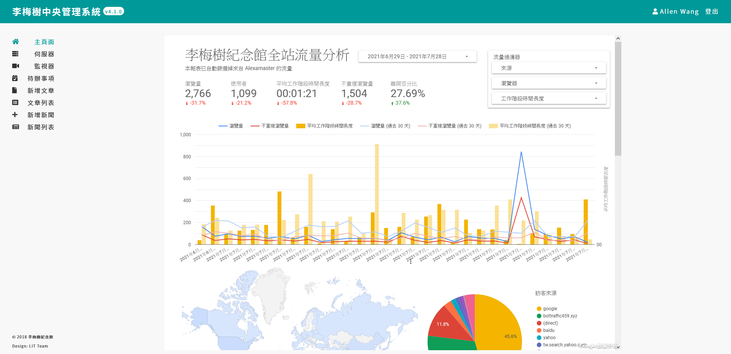
Task: Click the 1,504 不重複瀏覽量 value
Action: pos(354,94)
